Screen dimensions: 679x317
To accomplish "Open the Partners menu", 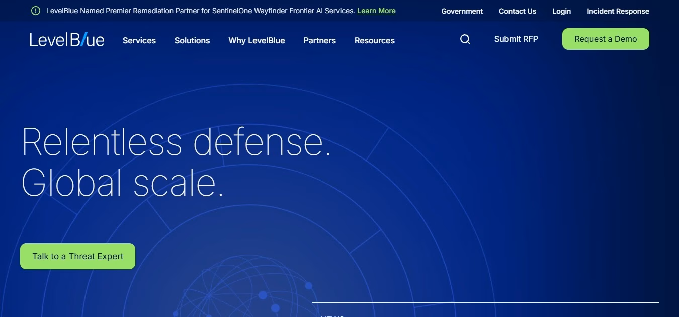I will tap(319, 40).
